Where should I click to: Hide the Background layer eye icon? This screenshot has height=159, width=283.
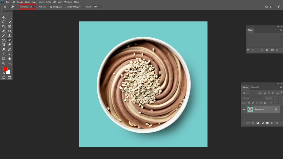(x=244, y=109)
